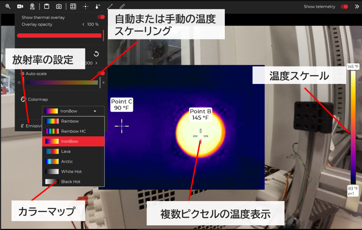The height and width of the screenshot is (230, 362).
Task: Click the Emissivity epsilon icon
Action: tap(22, 126)
